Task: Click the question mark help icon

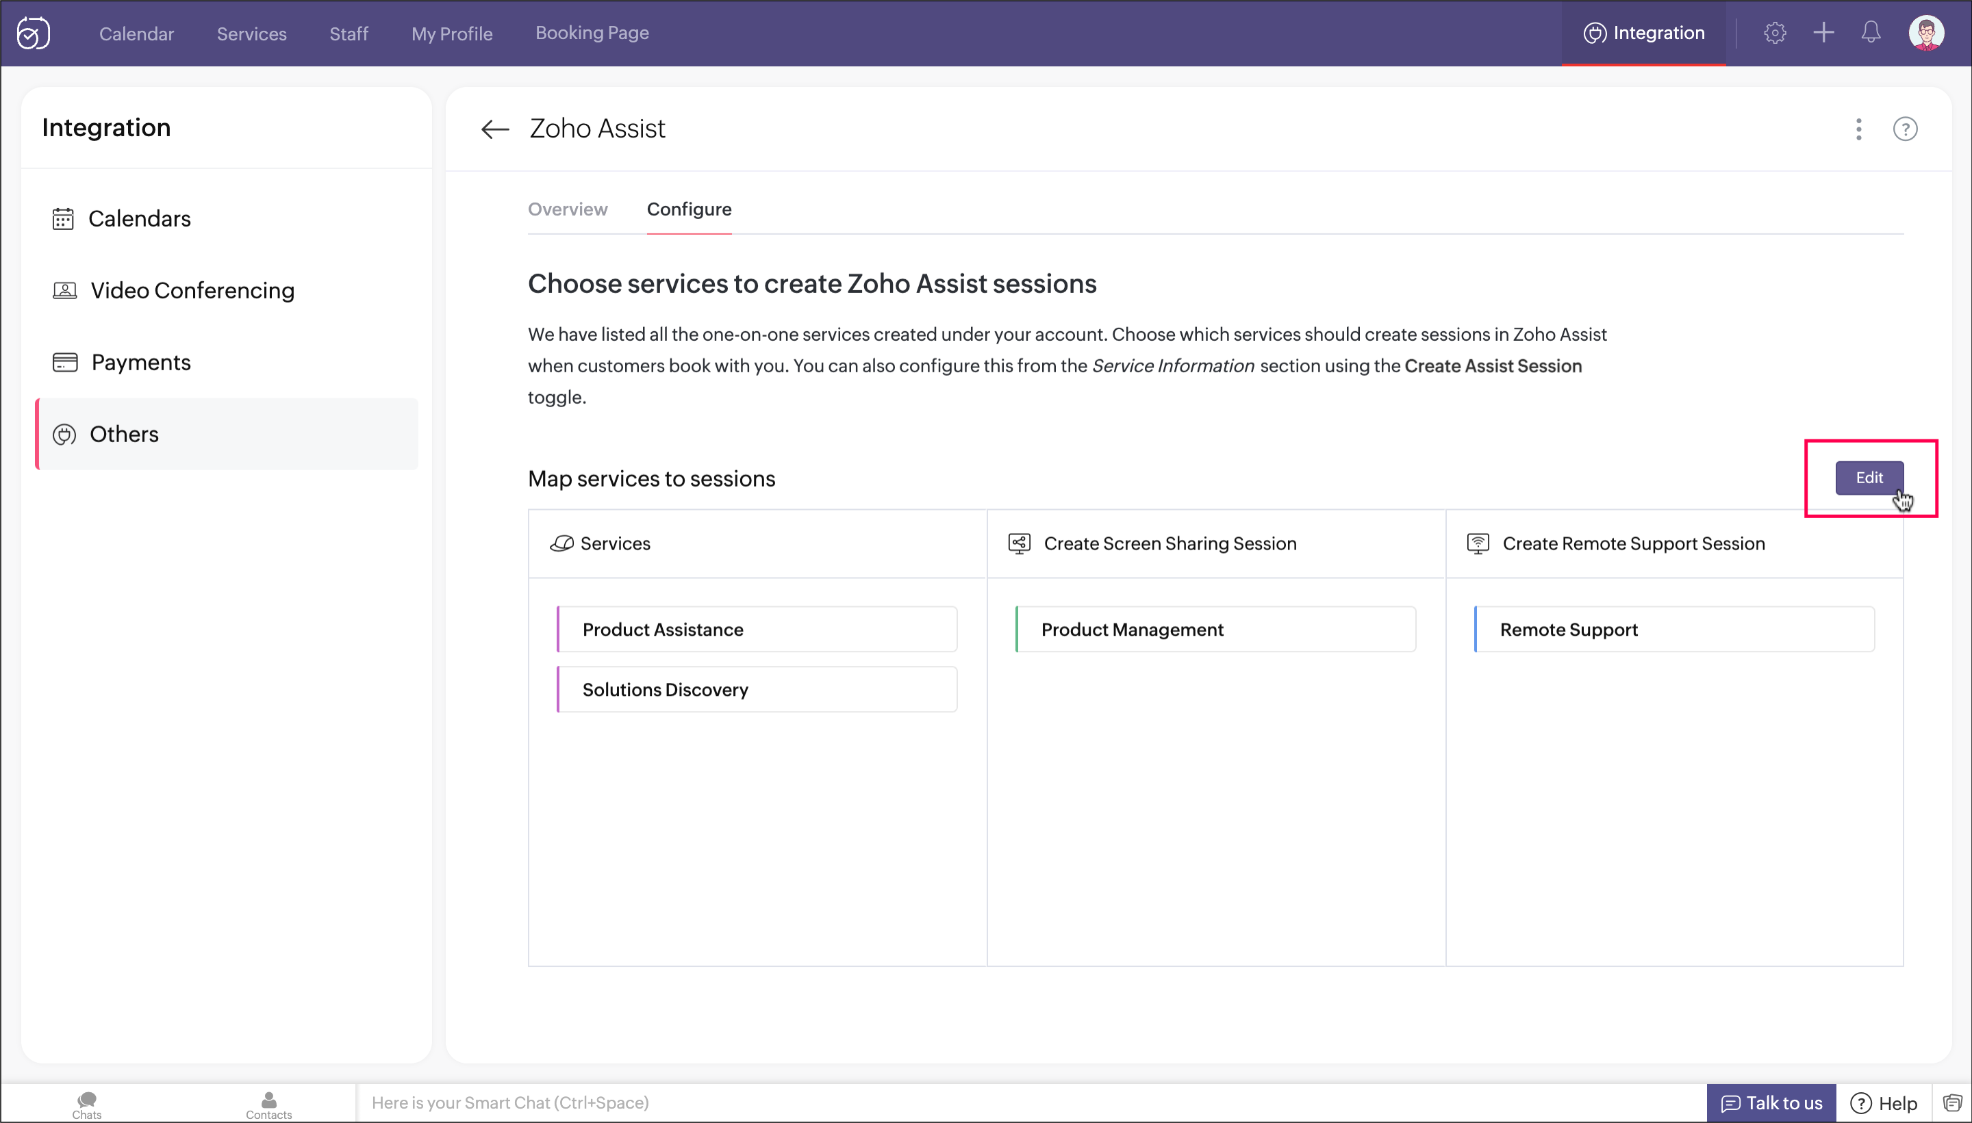Action: pos(1905,129)
